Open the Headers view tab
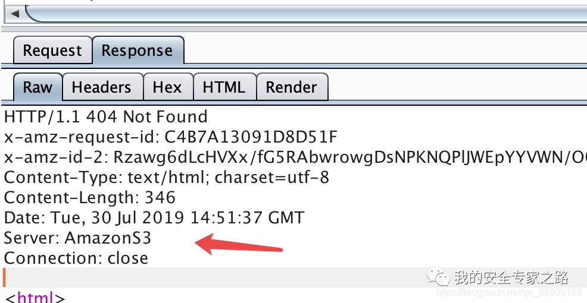This screenshot has width=587, height=303. click(101, 87)
